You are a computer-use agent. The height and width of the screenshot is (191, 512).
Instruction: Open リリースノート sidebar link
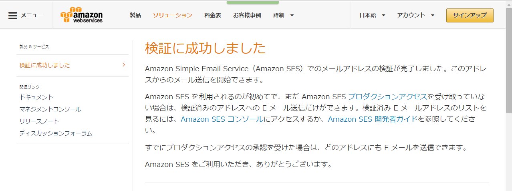[x=39, y=121]
